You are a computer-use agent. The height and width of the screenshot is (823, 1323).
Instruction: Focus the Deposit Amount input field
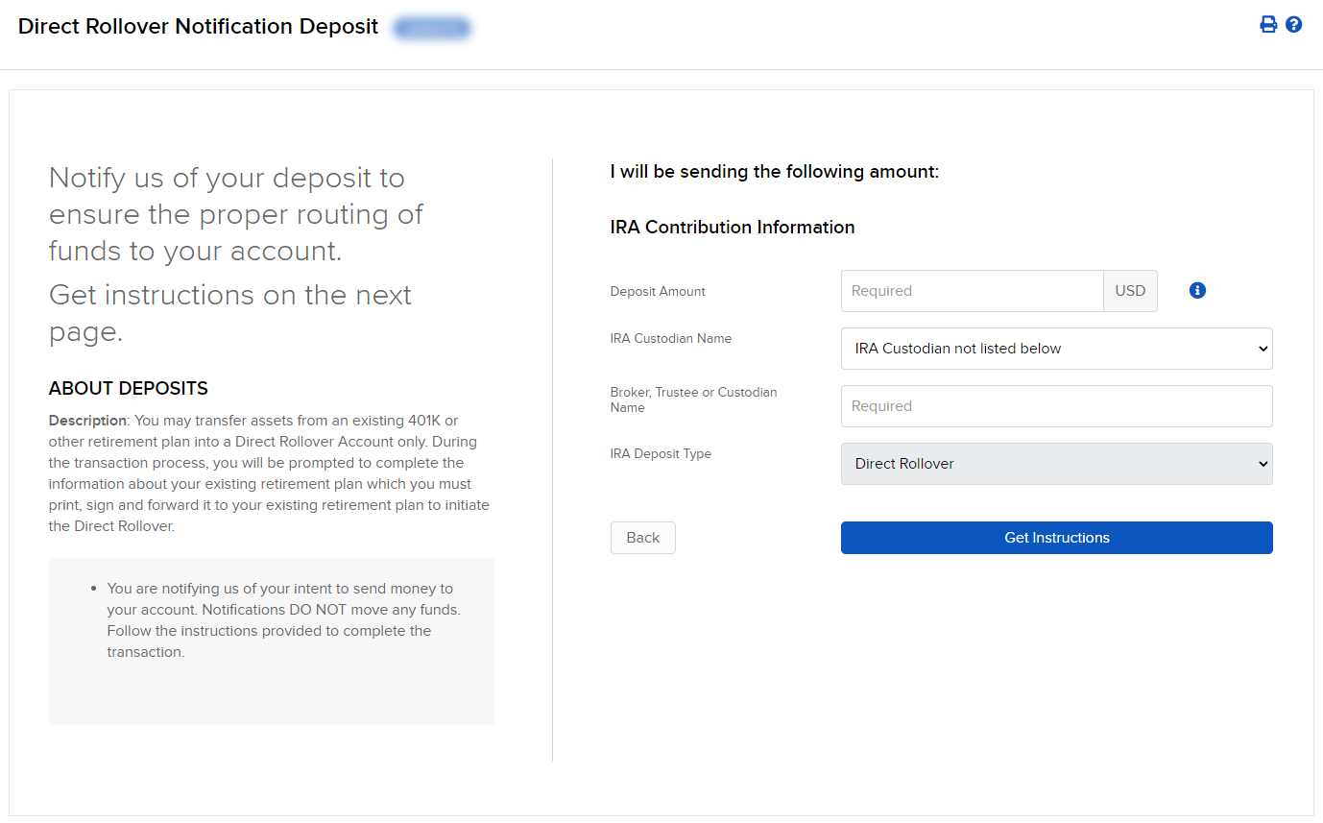pyautogui.click(x=972, y=290)
